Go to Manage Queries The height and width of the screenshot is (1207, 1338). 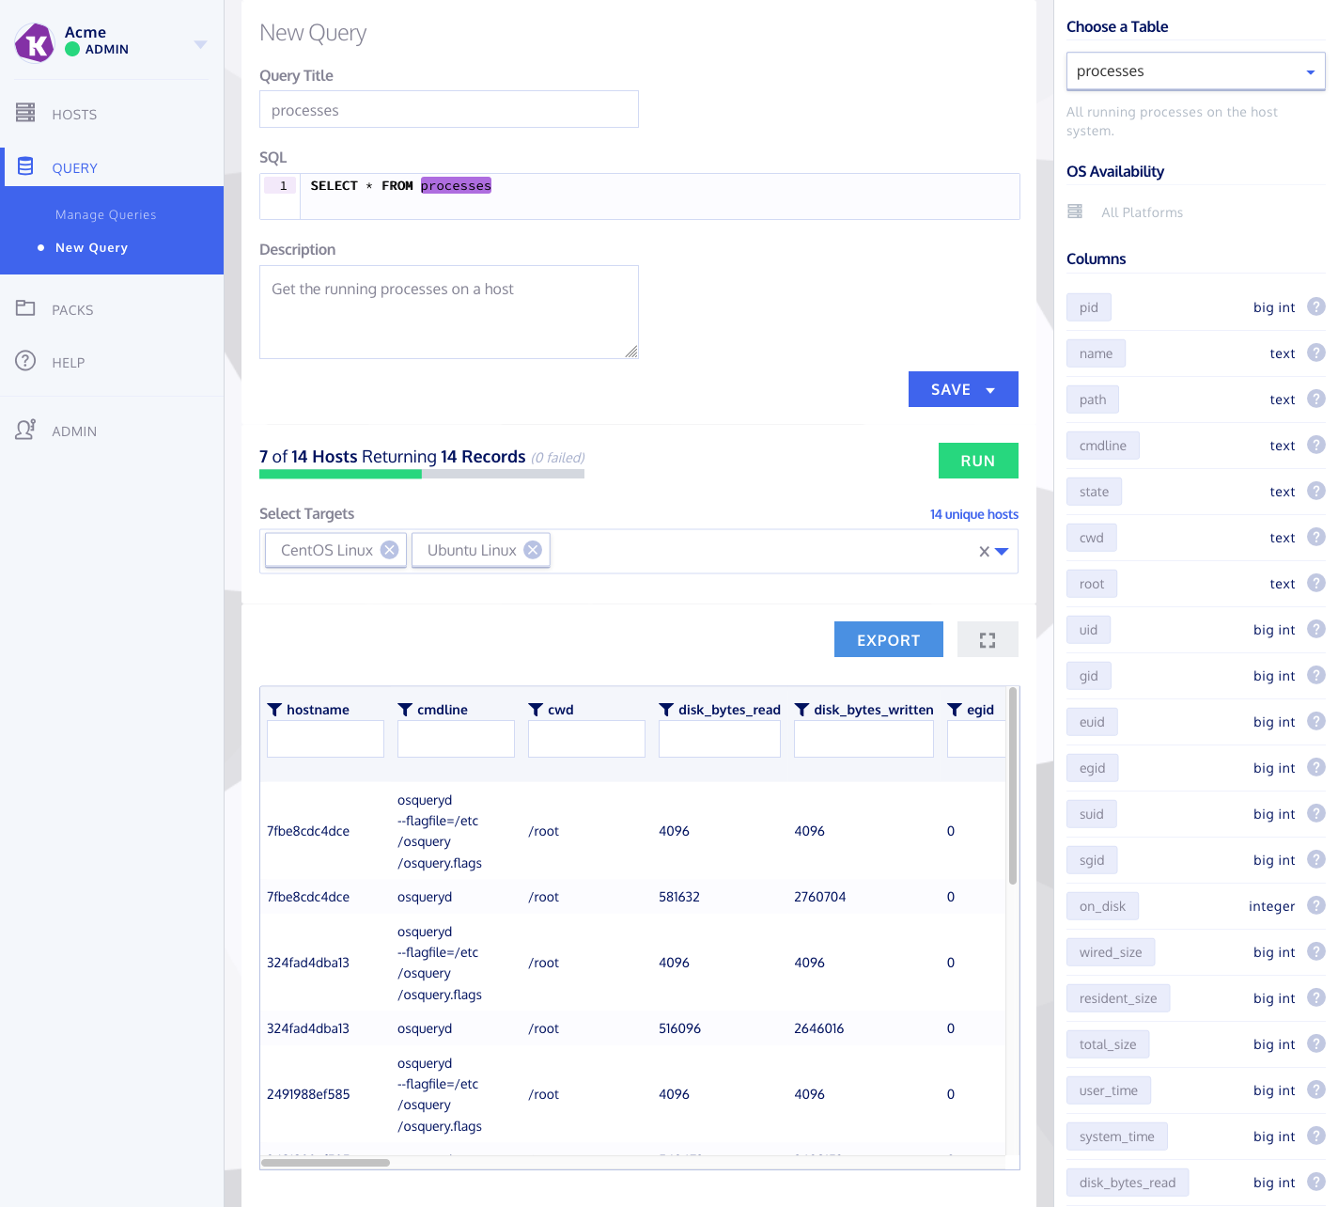pos(105,214)
